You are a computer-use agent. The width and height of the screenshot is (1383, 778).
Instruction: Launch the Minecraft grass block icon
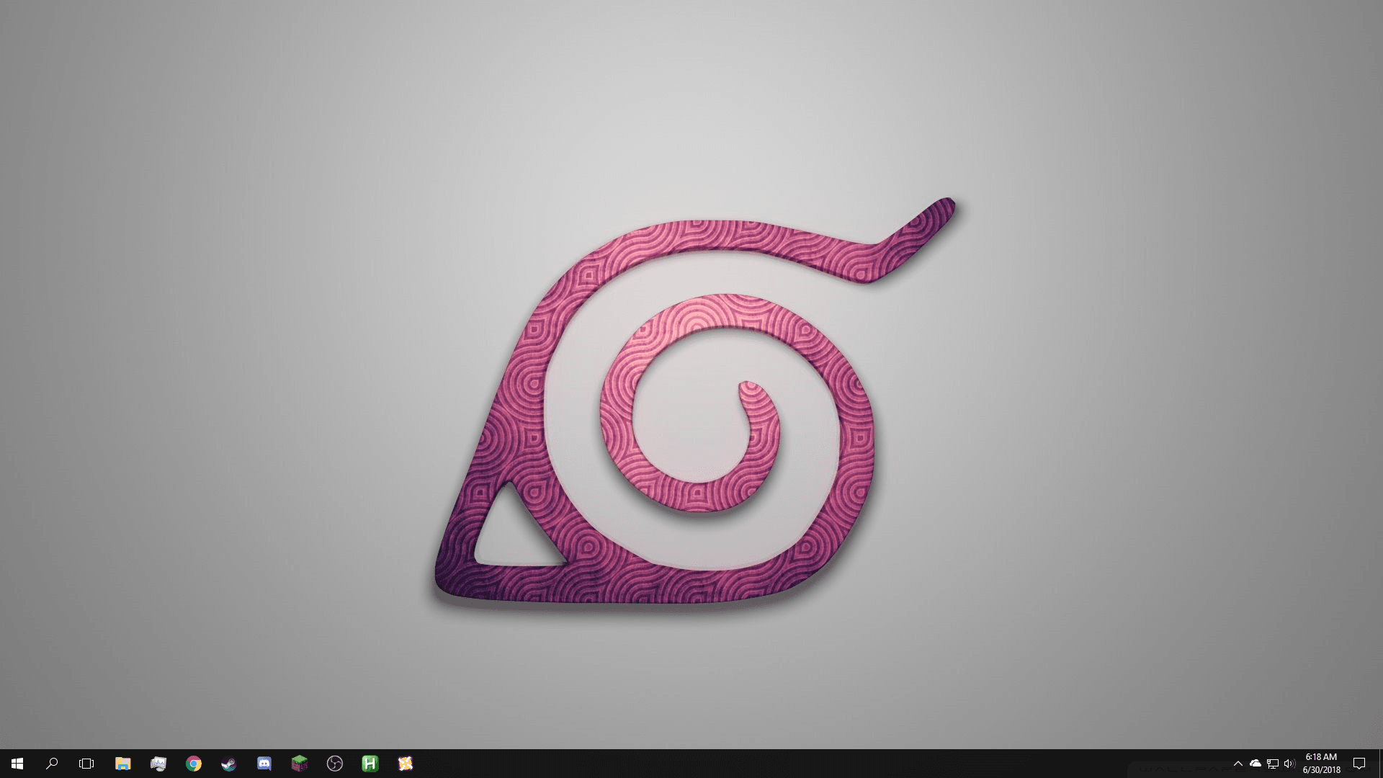[x=300, y=764]
